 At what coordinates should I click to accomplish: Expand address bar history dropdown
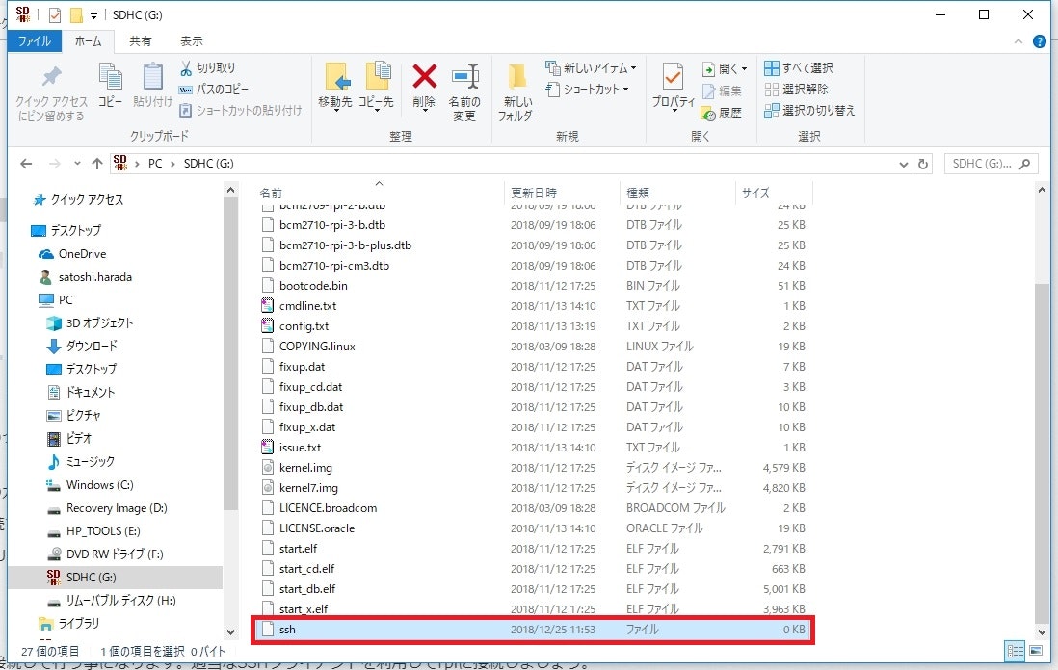[904, 164]
